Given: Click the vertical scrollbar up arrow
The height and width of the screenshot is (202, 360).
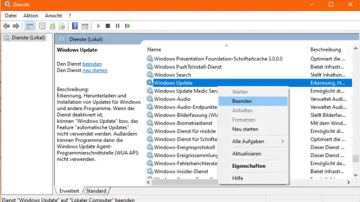Looking at the screenshot, I should (x=356, y=48).
